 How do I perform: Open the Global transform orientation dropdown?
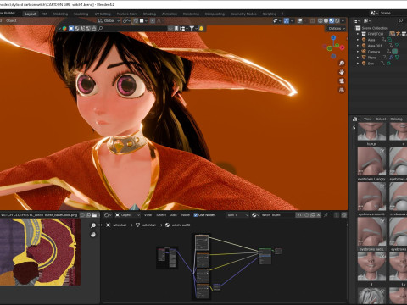(x=109, y=20)
